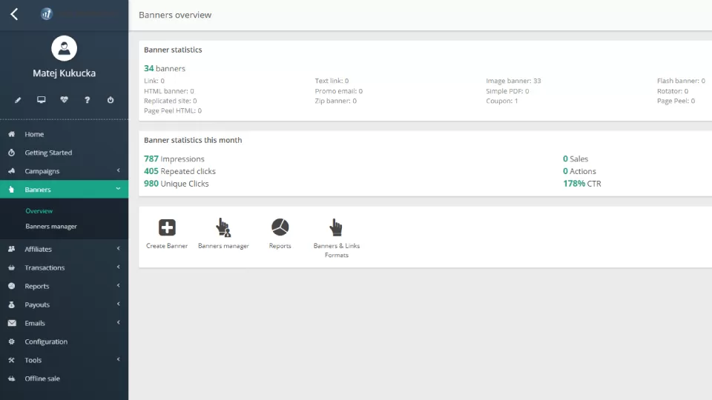Click the question mark help icon
Viewport: 712px width, 400px height.
coord(88,100)
